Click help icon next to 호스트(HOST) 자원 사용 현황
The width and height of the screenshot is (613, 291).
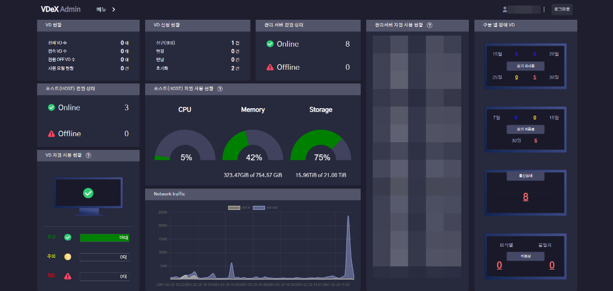coord(220,89)
